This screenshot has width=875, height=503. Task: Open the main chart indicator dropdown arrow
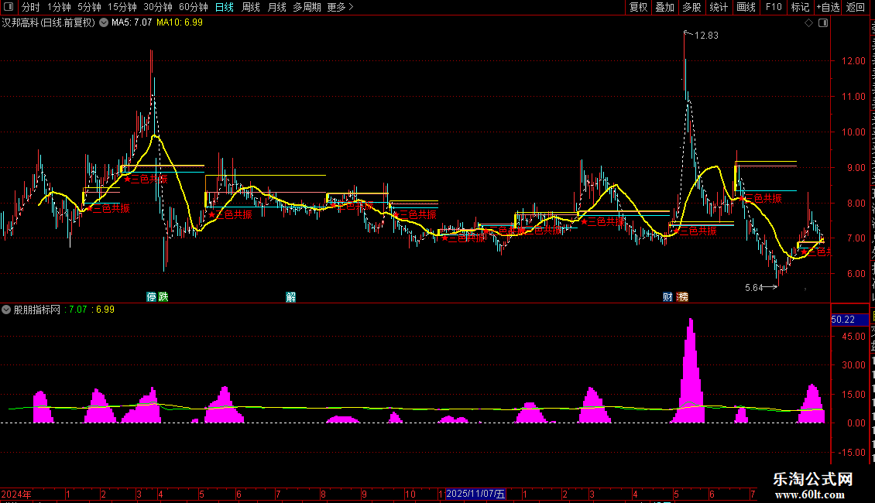[x=104, y=23]
